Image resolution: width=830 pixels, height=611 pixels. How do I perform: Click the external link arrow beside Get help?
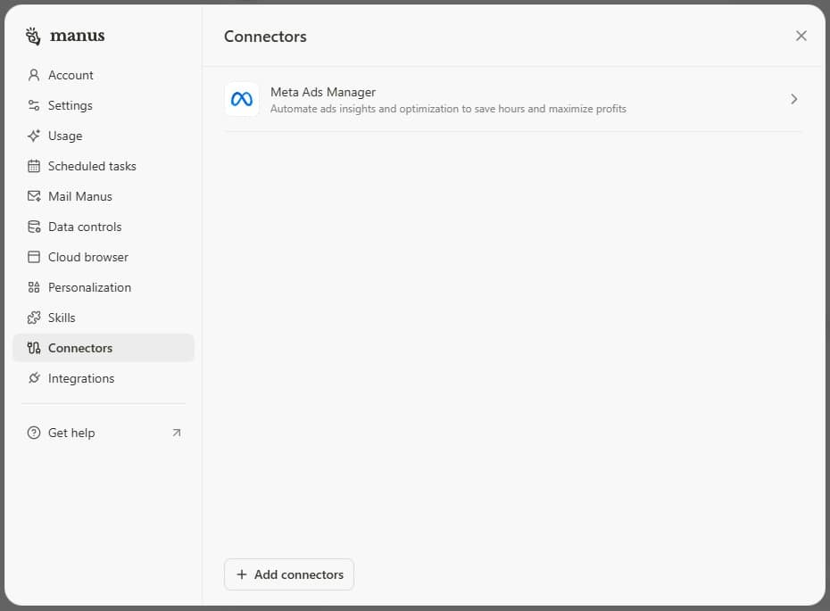176,433
